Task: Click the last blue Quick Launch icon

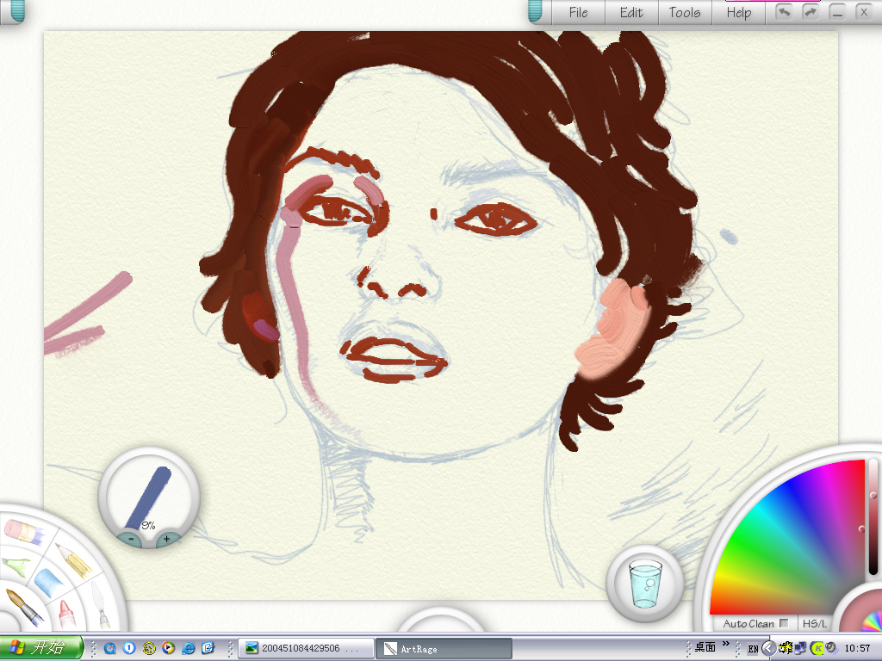Action: point(208,648)
